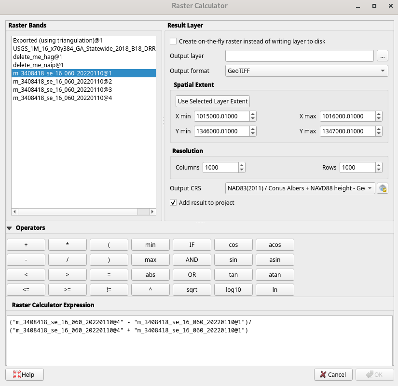The width and height of the screenshot is (398, 386).
Task: Insert the plus operator
Action: click(x=26, y=245)
